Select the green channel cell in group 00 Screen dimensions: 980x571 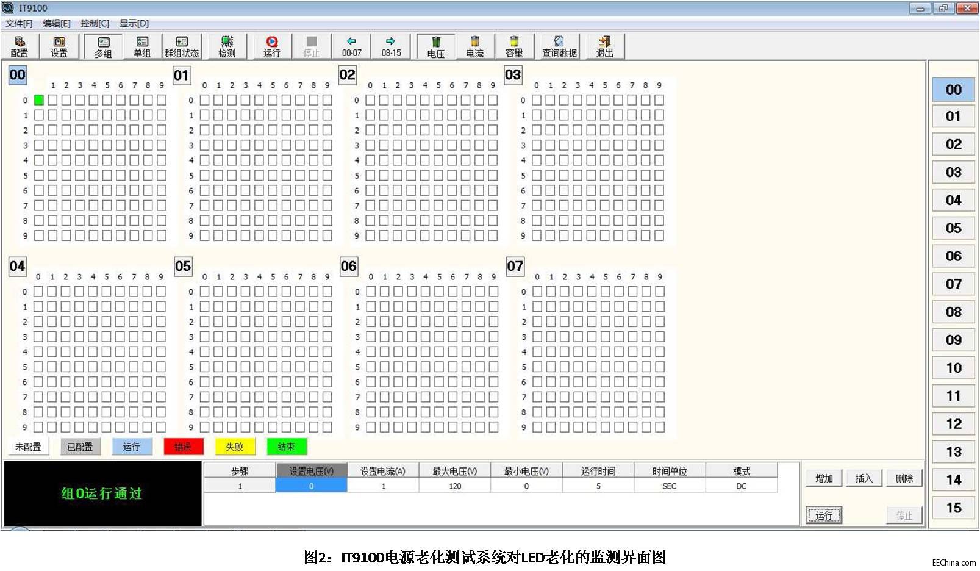point(39,100)
